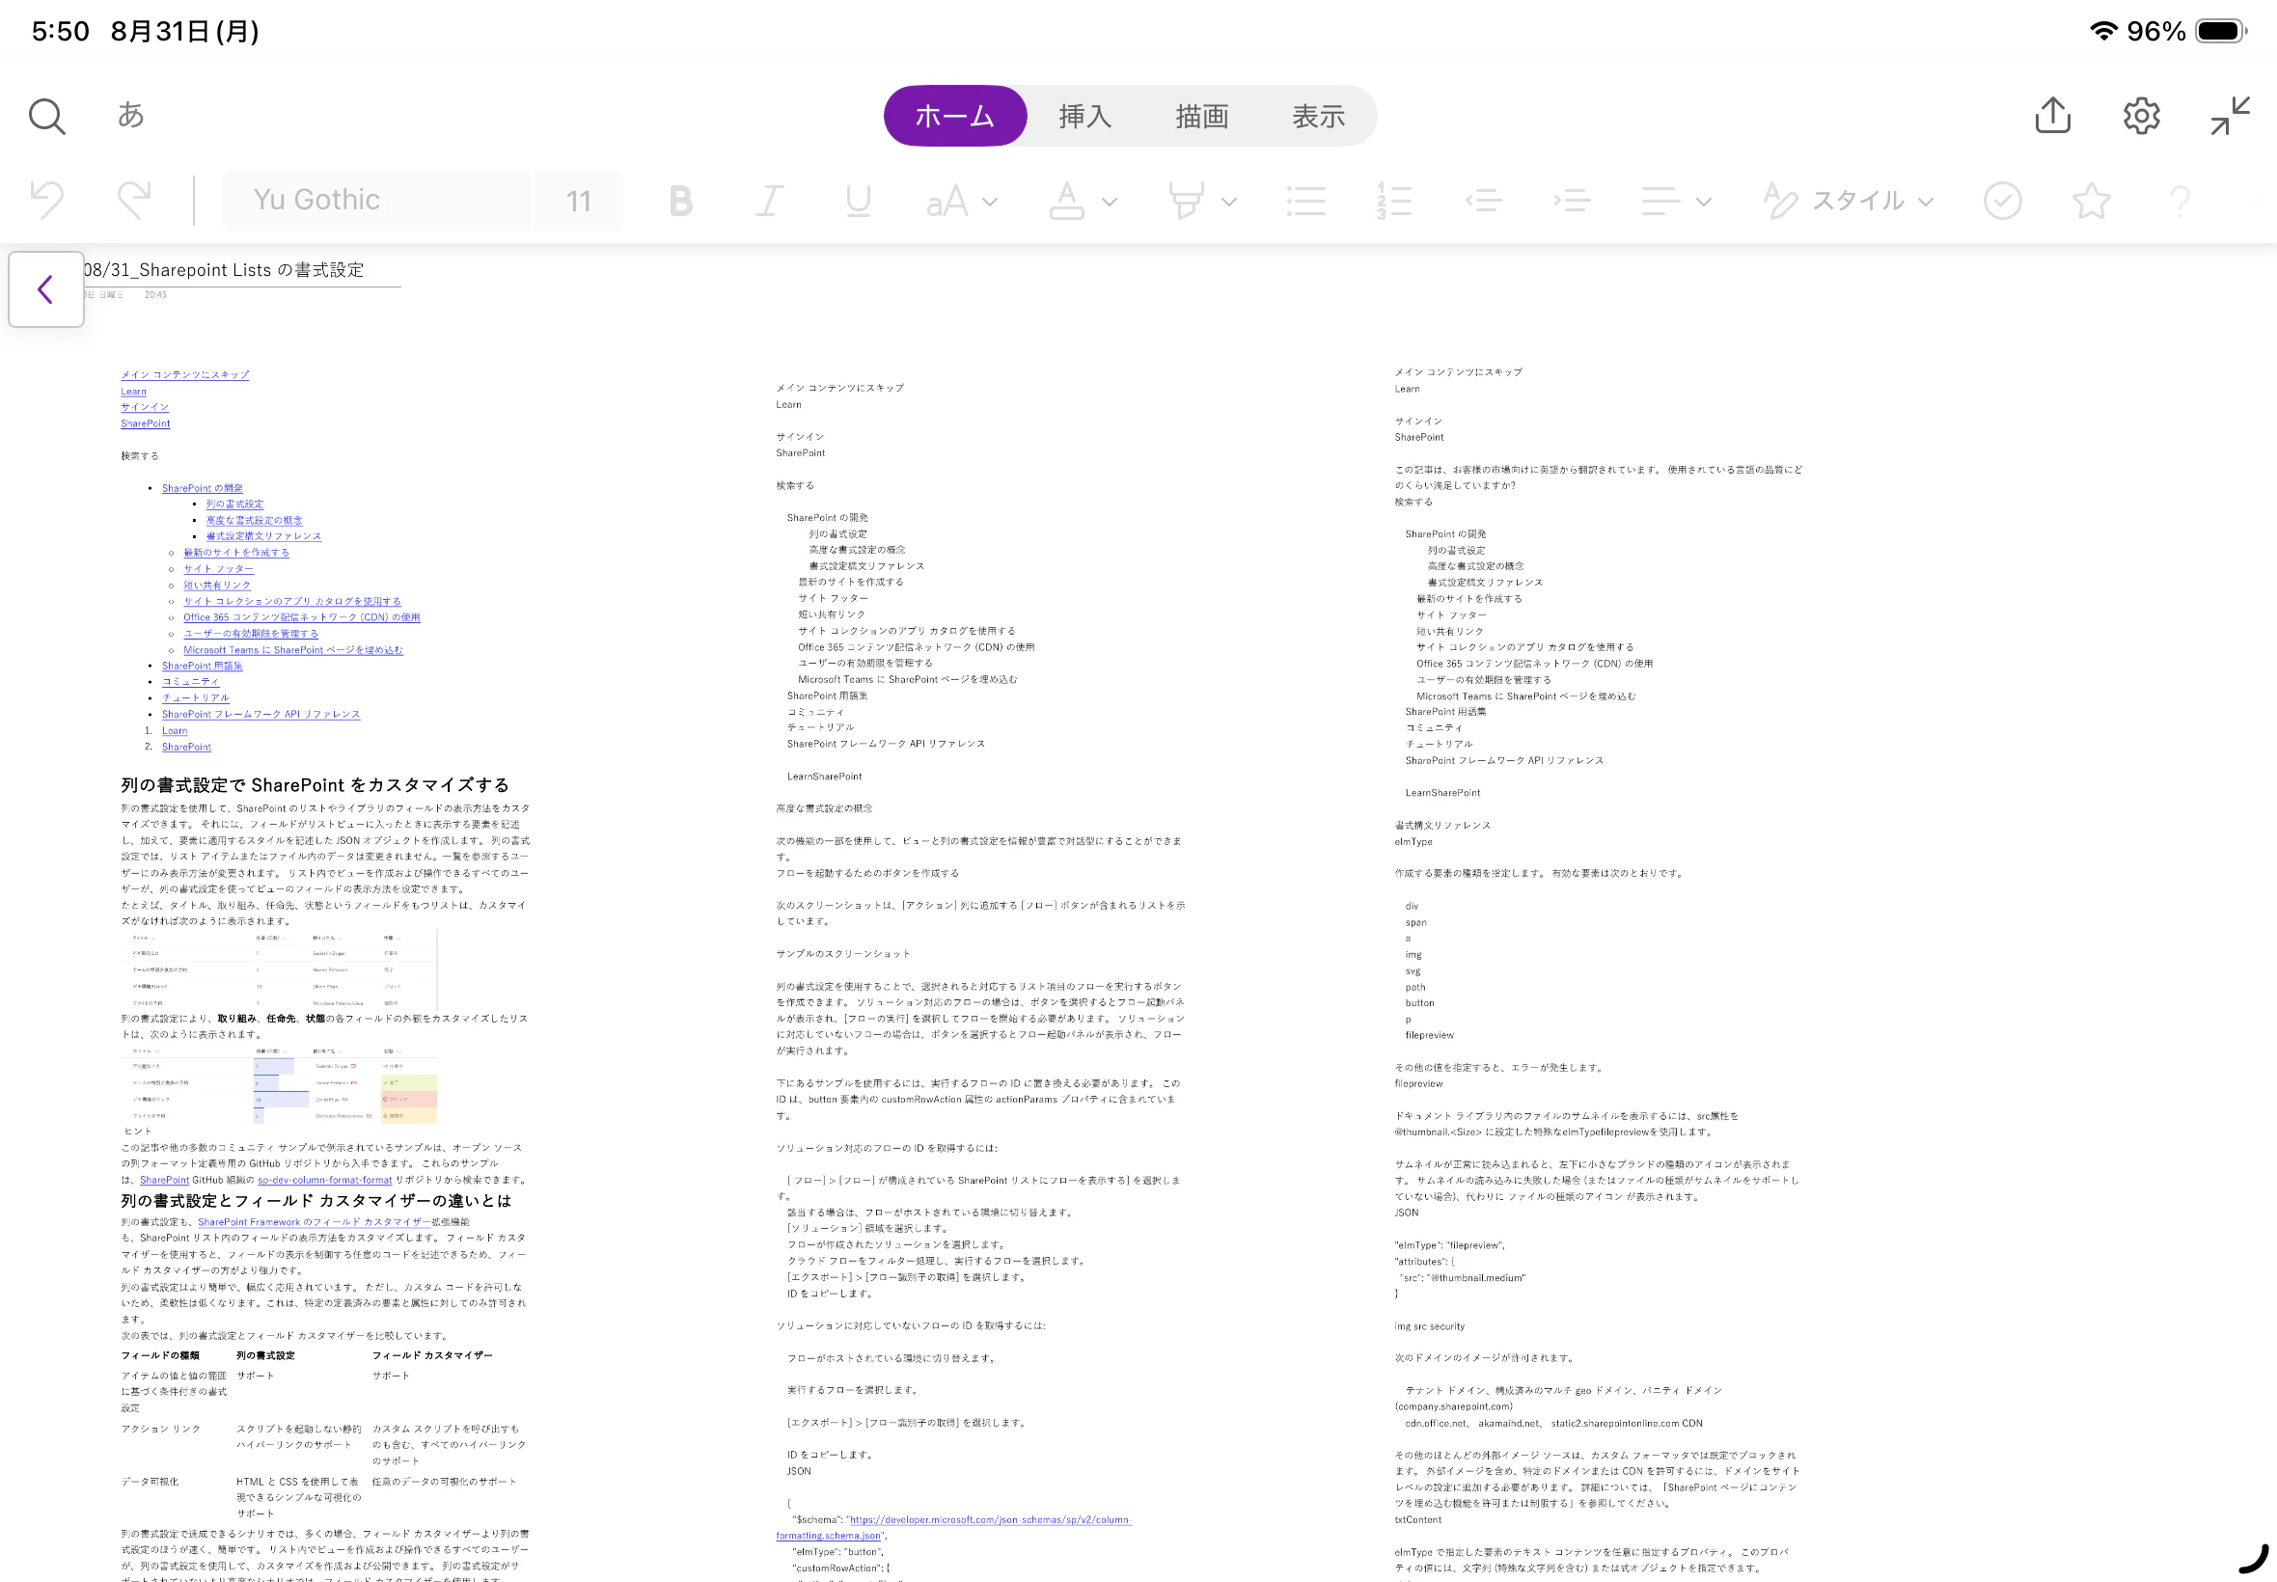Viewport: 2277px width, 1582px height.
Task: Open the 列の書式設定 link
Action: point(235,505)
